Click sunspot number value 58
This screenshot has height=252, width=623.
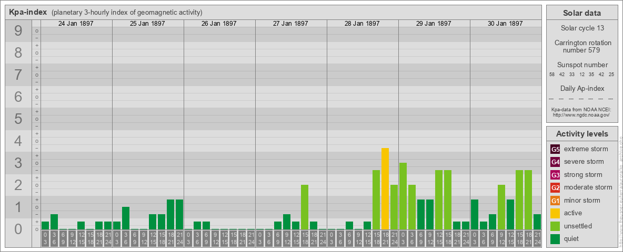coord(552,74)
